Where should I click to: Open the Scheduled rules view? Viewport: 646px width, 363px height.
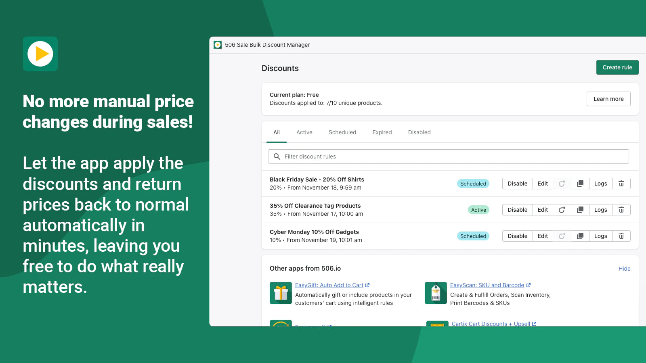(x=342, y=132)
